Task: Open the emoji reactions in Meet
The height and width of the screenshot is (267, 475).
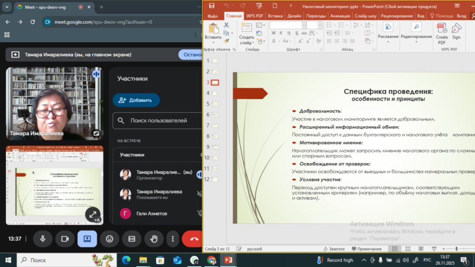Action: pos(109,239)
